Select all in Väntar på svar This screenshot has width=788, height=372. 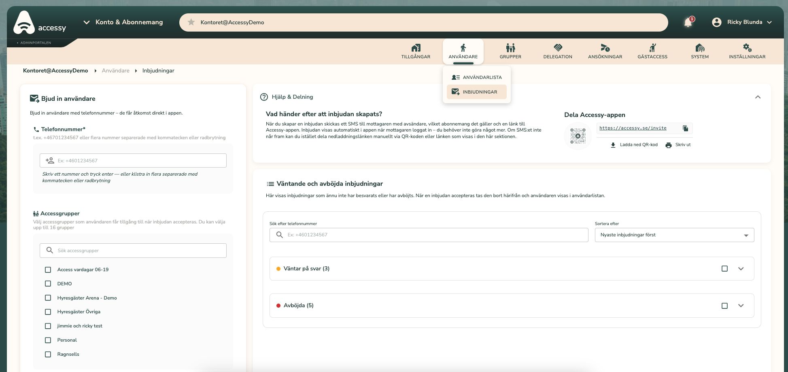tap(724, 269)
